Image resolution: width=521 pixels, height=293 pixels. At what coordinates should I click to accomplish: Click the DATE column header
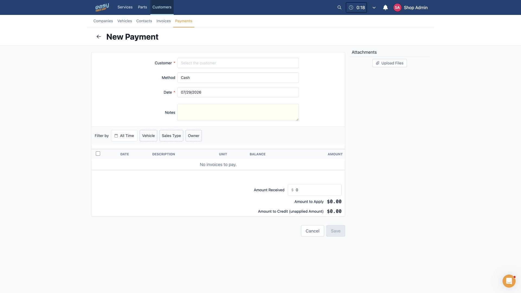click(125, 154)
